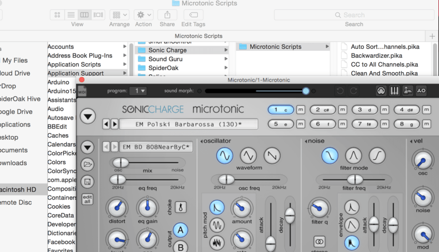Set output to A
Viewport: 439px width, 252px height.
pyautogui.click(x=180, y=230)
